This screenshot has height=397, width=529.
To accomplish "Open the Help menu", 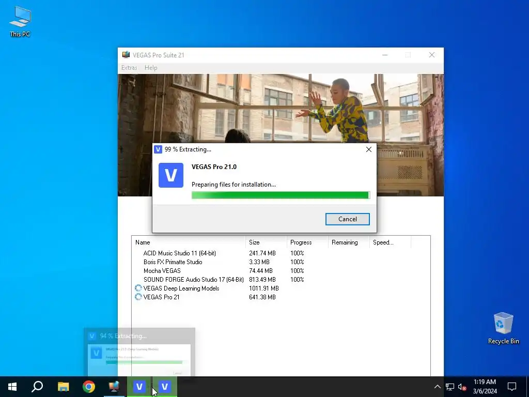I will point(151,68).
